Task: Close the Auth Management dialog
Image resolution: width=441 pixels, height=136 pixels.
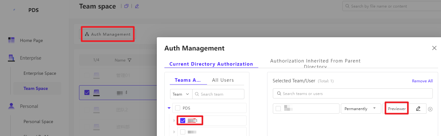Action: pos(434,48)
